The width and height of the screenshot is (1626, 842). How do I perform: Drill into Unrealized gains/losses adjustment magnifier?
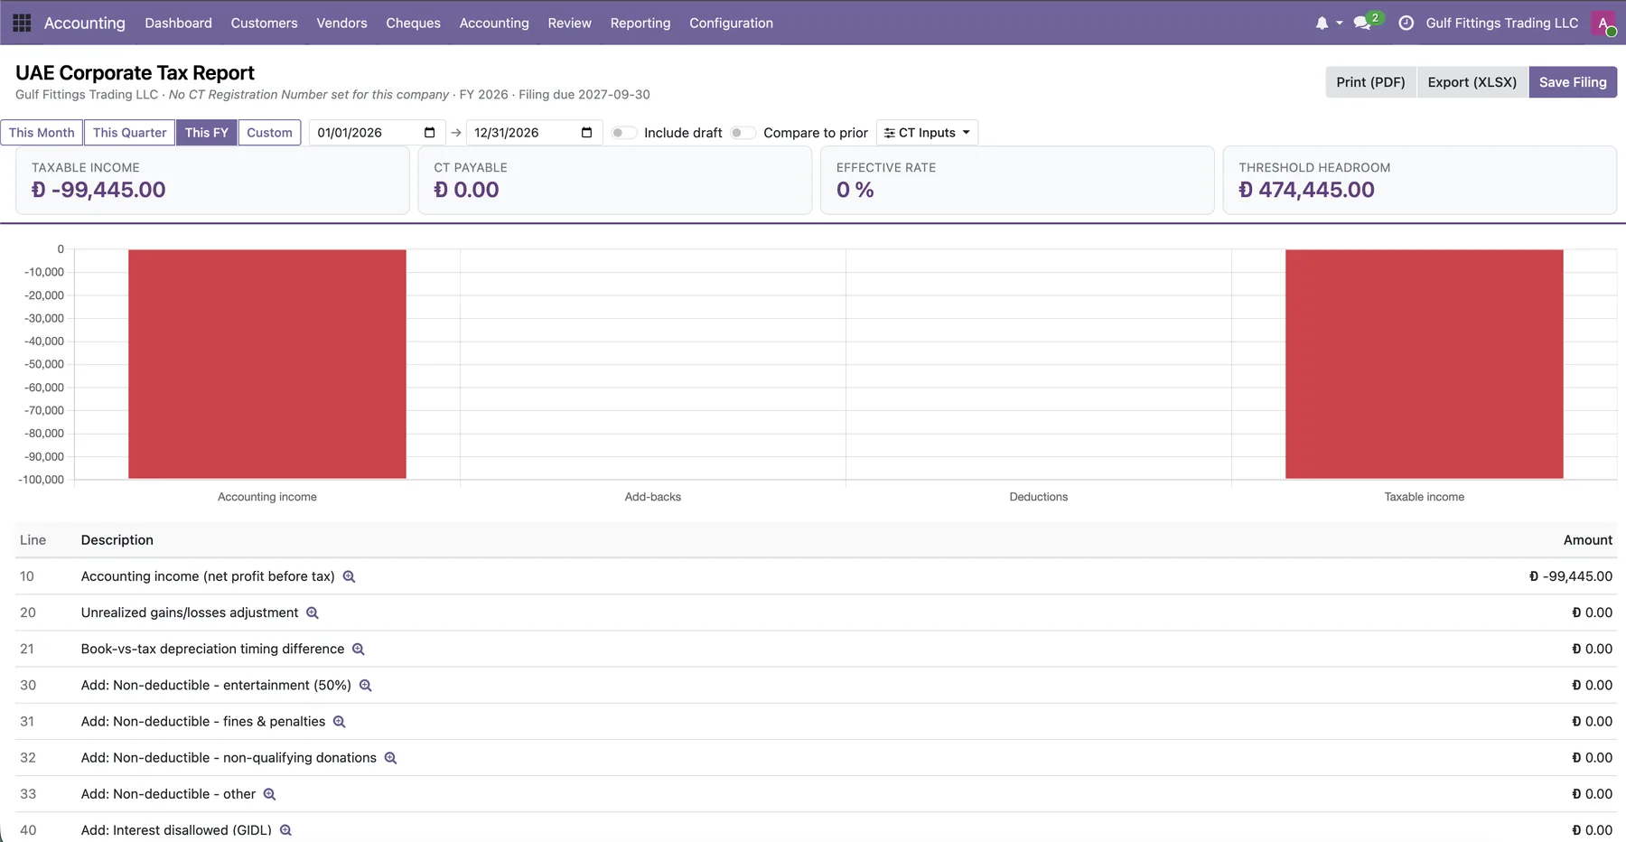pos(313,613)
